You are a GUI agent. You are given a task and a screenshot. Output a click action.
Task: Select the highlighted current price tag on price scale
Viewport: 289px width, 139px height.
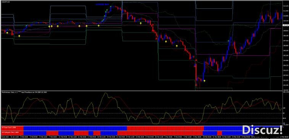[x=286, y=25]
